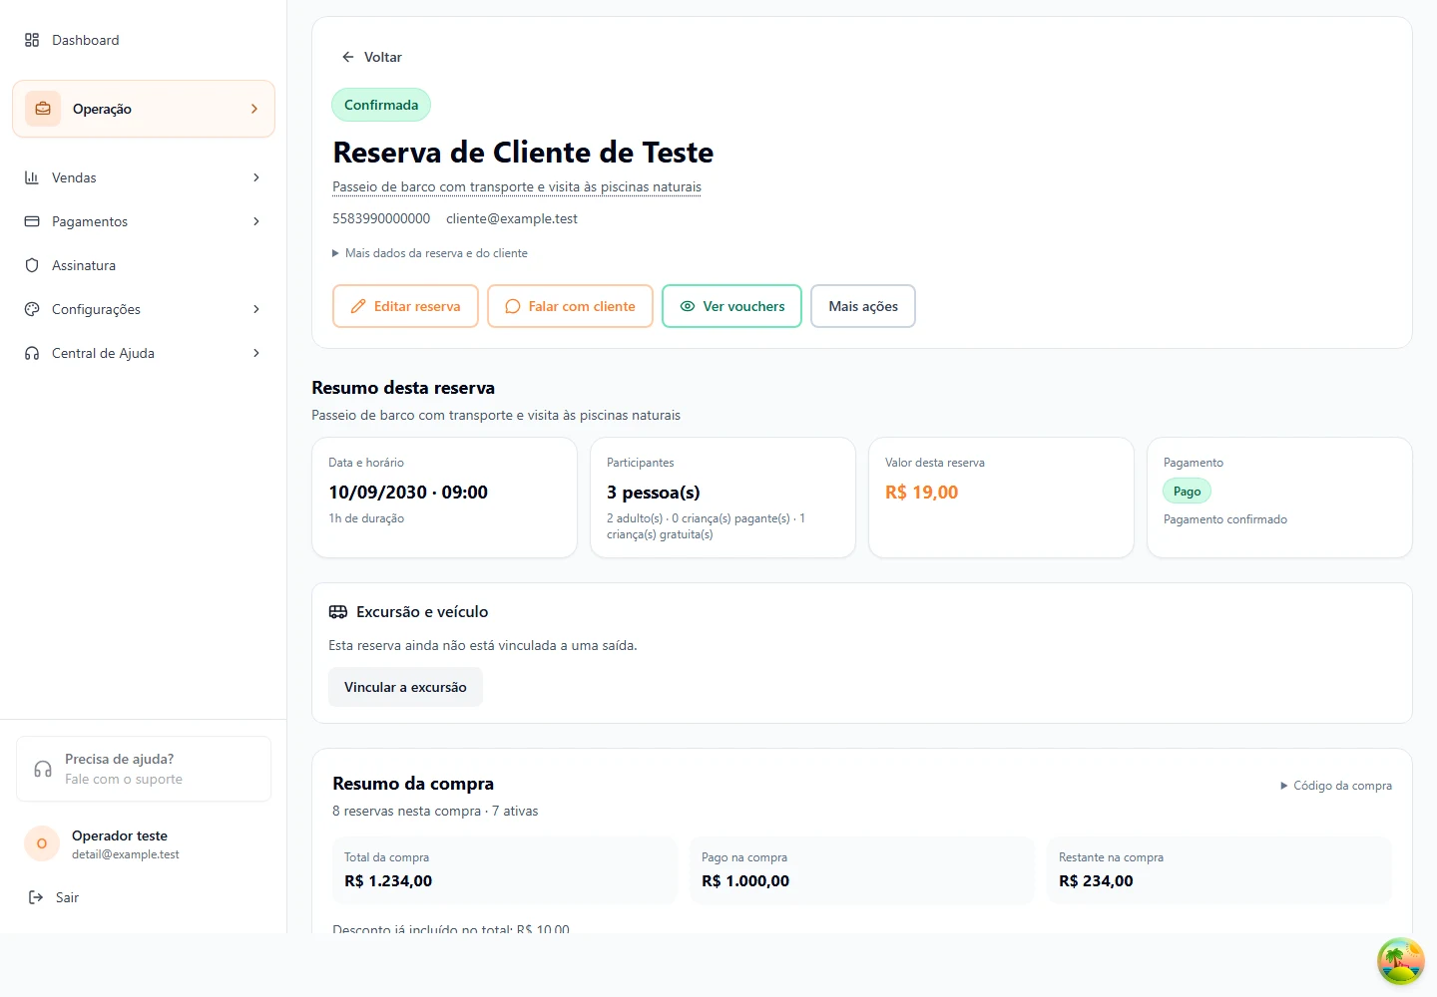Click the Ver vouchers button
This screenshot has height=997, width=1437.
(731, 306)
